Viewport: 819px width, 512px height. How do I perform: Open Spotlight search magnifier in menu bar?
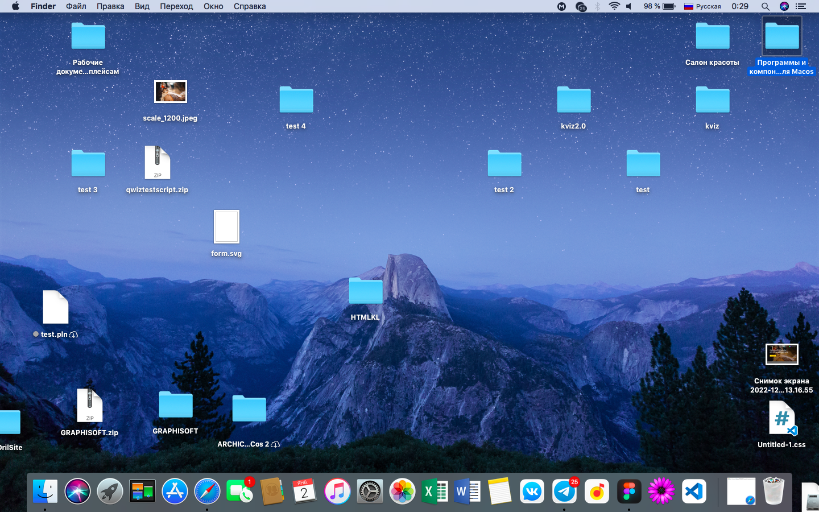click(x=765, y=6)
